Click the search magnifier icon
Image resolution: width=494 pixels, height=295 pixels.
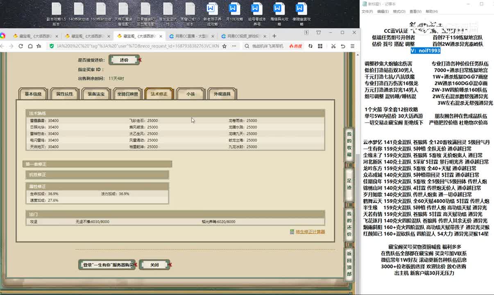[x=247, y=46]
